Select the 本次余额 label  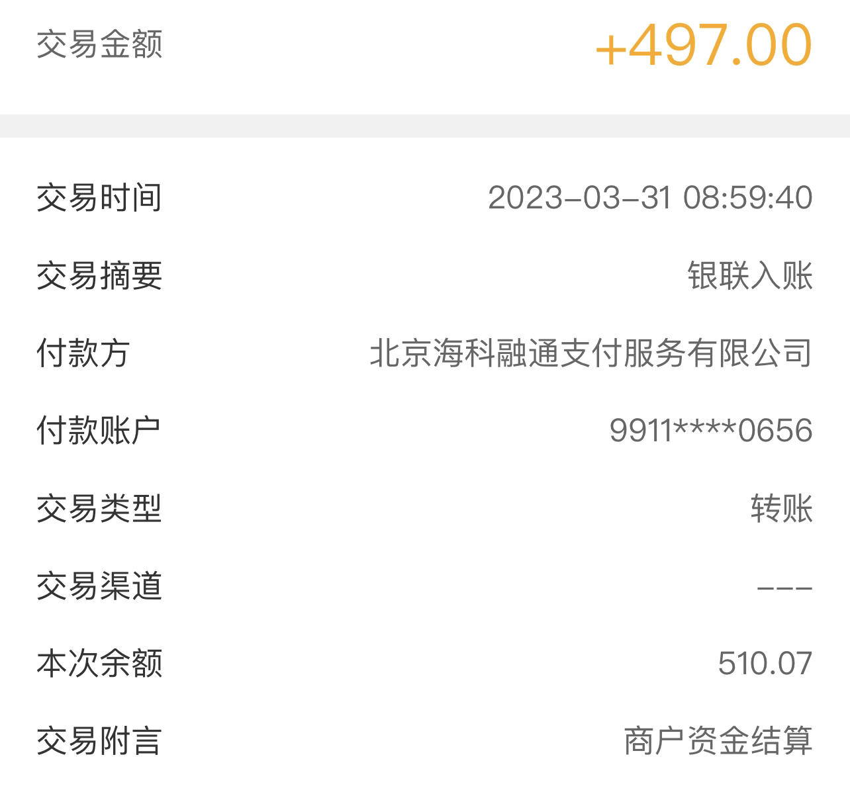tap(99, 663)
